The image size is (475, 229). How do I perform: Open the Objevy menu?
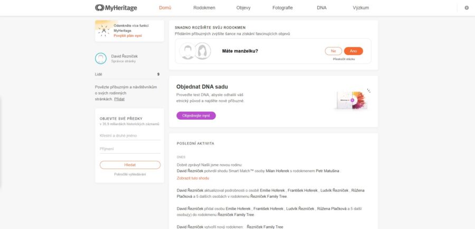click(243, 8)
